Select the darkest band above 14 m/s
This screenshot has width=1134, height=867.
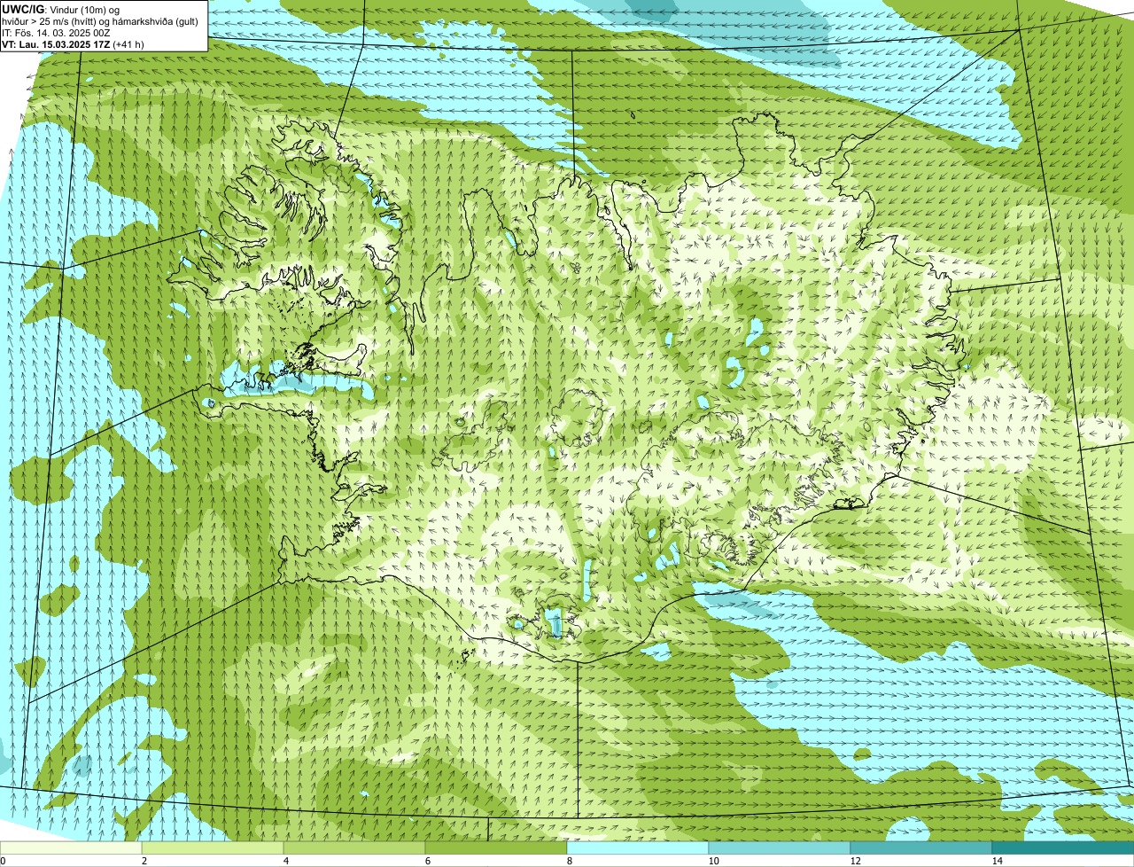(1063, 847)
